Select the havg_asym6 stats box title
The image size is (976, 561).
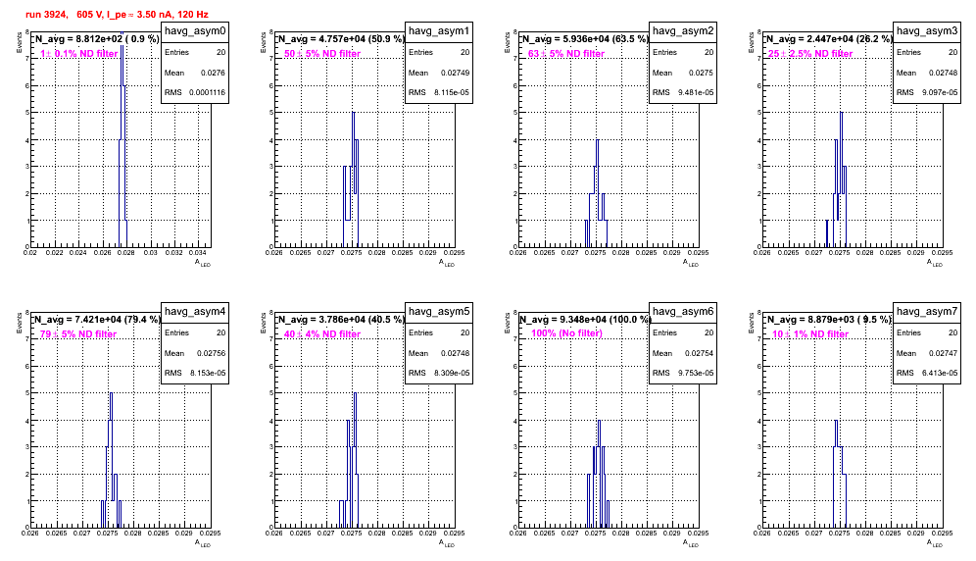coord(683,312)
